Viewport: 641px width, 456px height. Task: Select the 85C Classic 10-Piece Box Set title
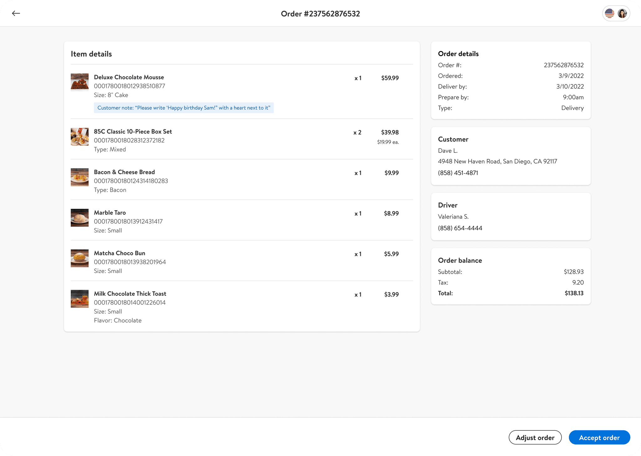click(133, 132)
